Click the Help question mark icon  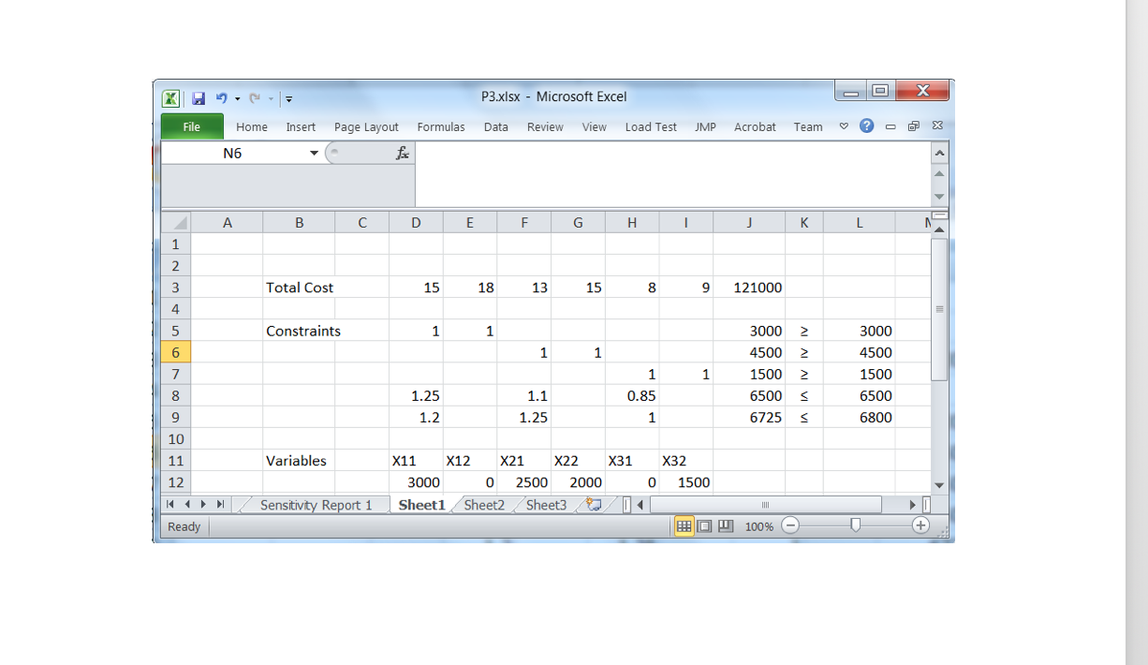tap(866, 126)
